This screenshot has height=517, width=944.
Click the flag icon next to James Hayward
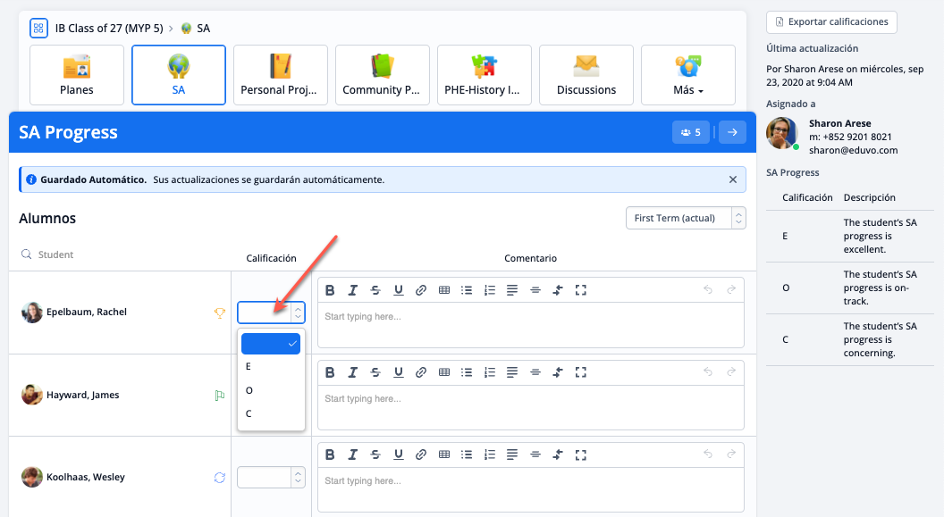point(219,396)
